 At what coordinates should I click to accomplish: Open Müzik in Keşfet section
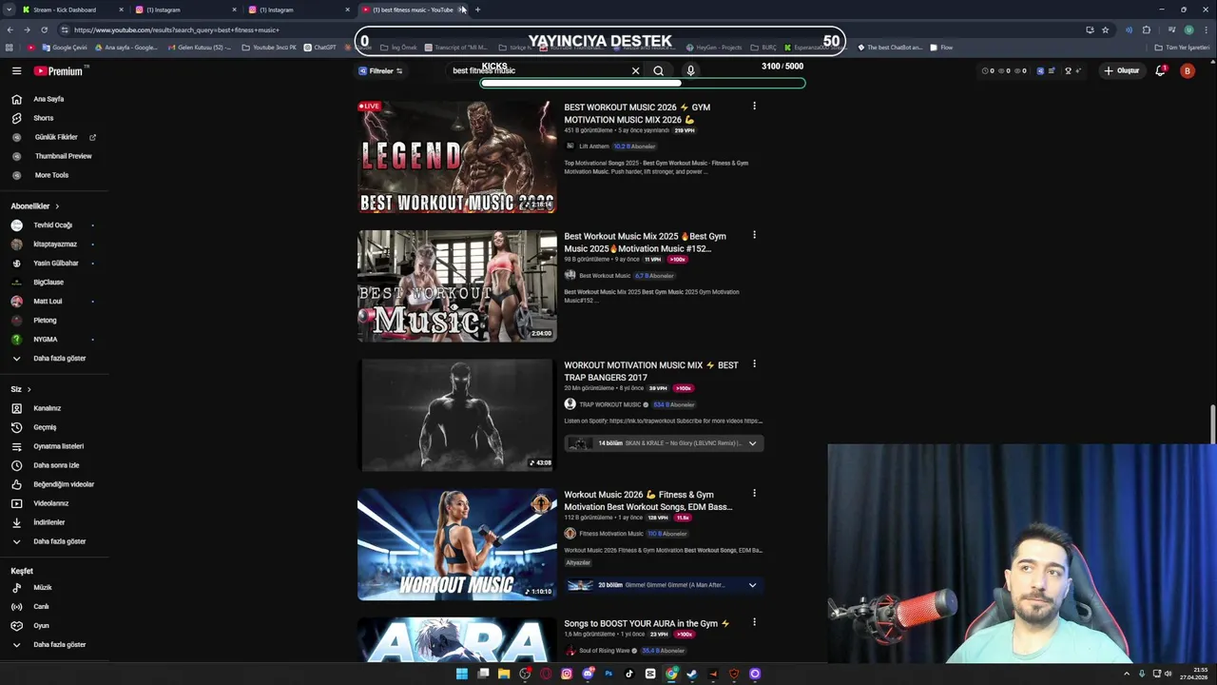pos(43,588)
